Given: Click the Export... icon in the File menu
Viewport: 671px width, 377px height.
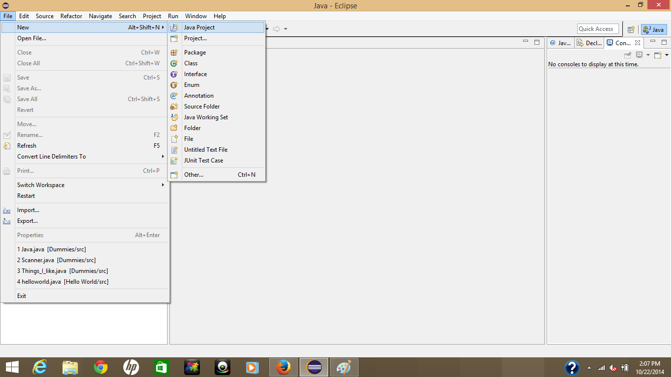Looking at the screenshot, I should [7, 221].
